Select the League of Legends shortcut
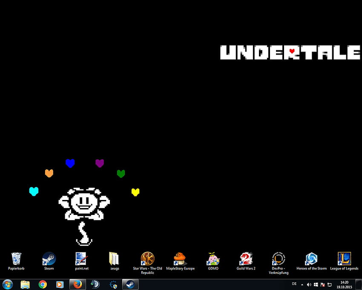 (344, 261)
